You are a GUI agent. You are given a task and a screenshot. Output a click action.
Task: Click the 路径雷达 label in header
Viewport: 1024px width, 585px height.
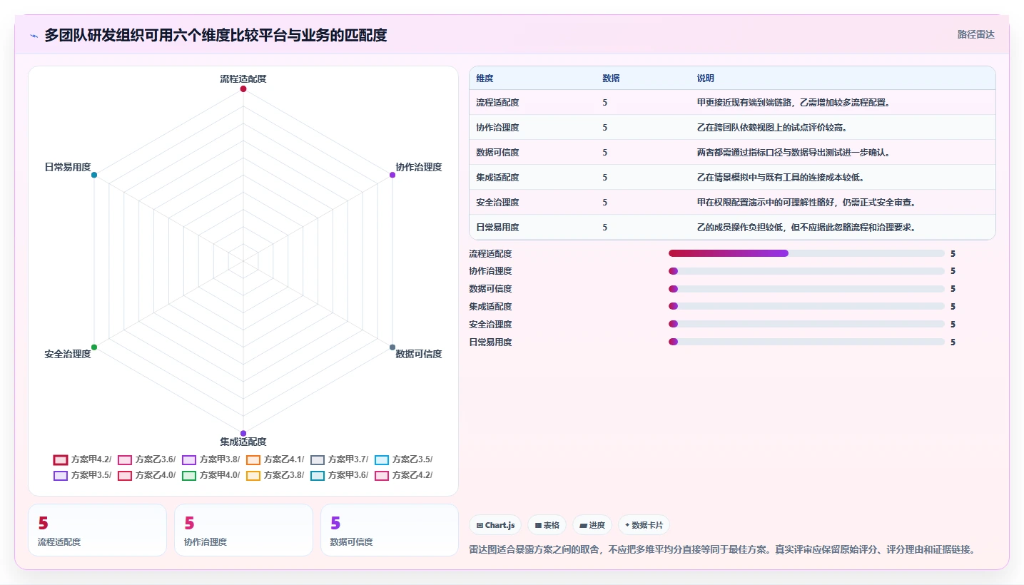point(975,34)
